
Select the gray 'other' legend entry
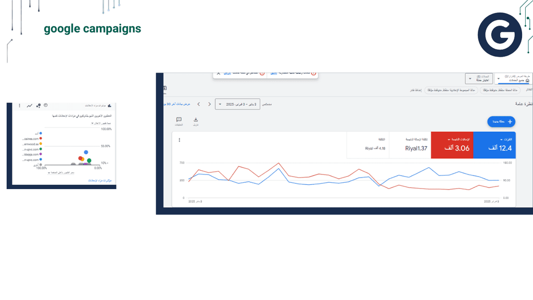tap(37, 165)
